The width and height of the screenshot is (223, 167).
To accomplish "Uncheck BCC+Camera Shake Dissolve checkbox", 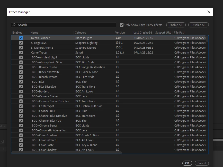I will click(x=21, y=101).
